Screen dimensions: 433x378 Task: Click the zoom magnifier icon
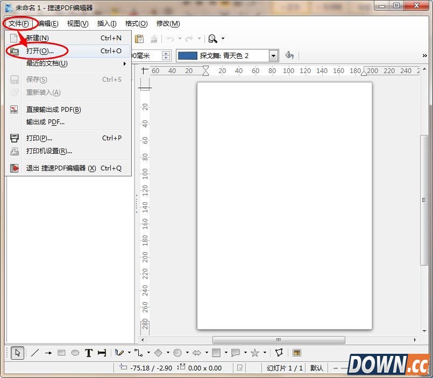pos(213,39)
